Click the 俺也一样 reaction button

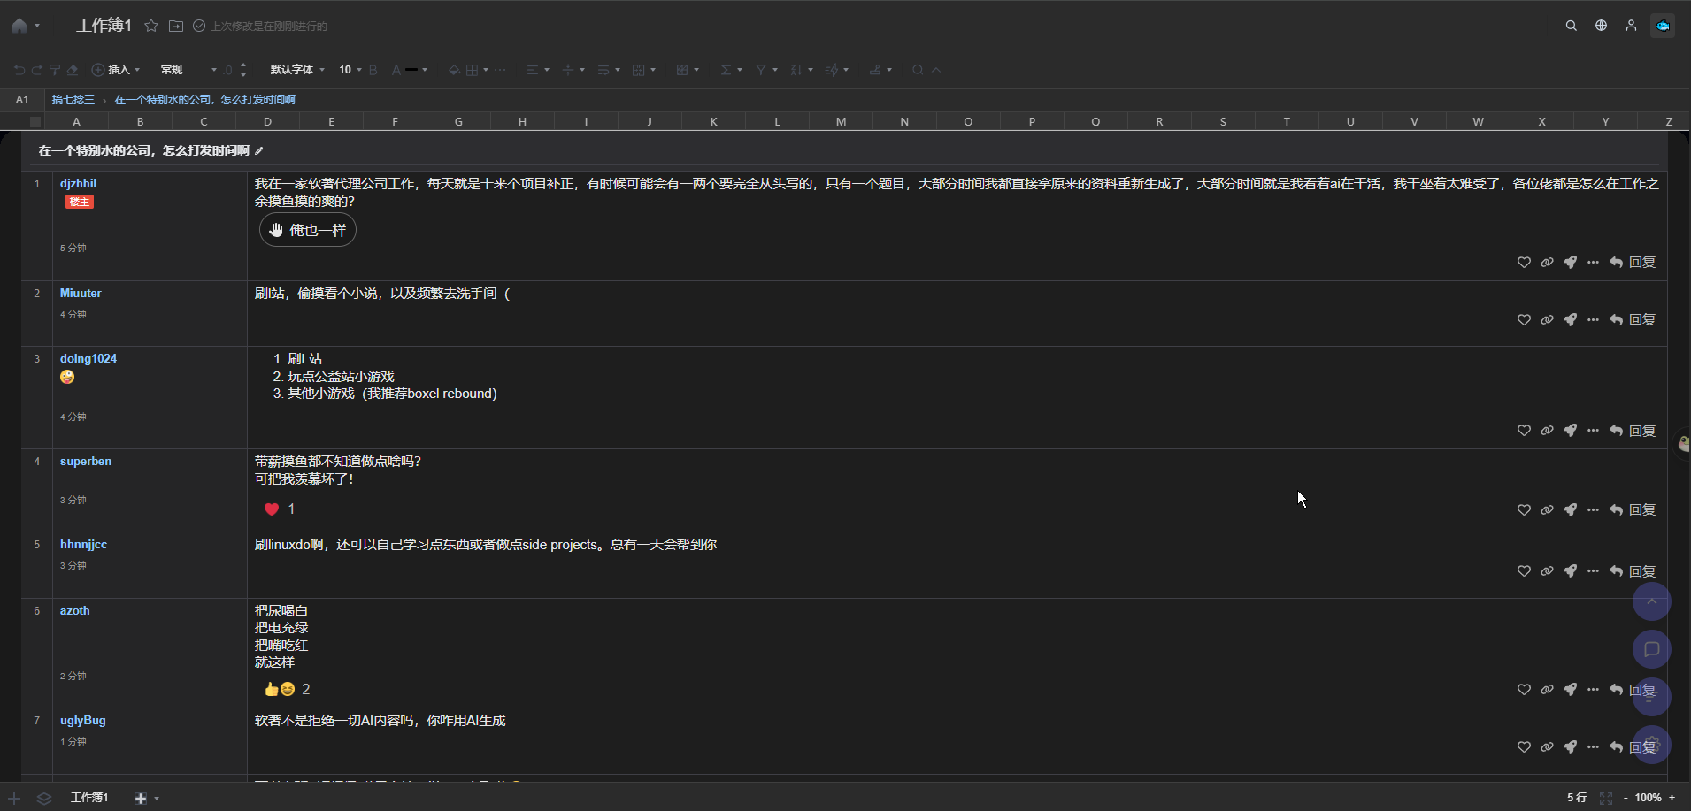tap(308, 230)
